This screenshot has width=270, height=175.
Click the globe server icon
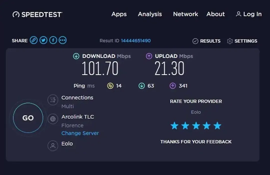[53, 119]
